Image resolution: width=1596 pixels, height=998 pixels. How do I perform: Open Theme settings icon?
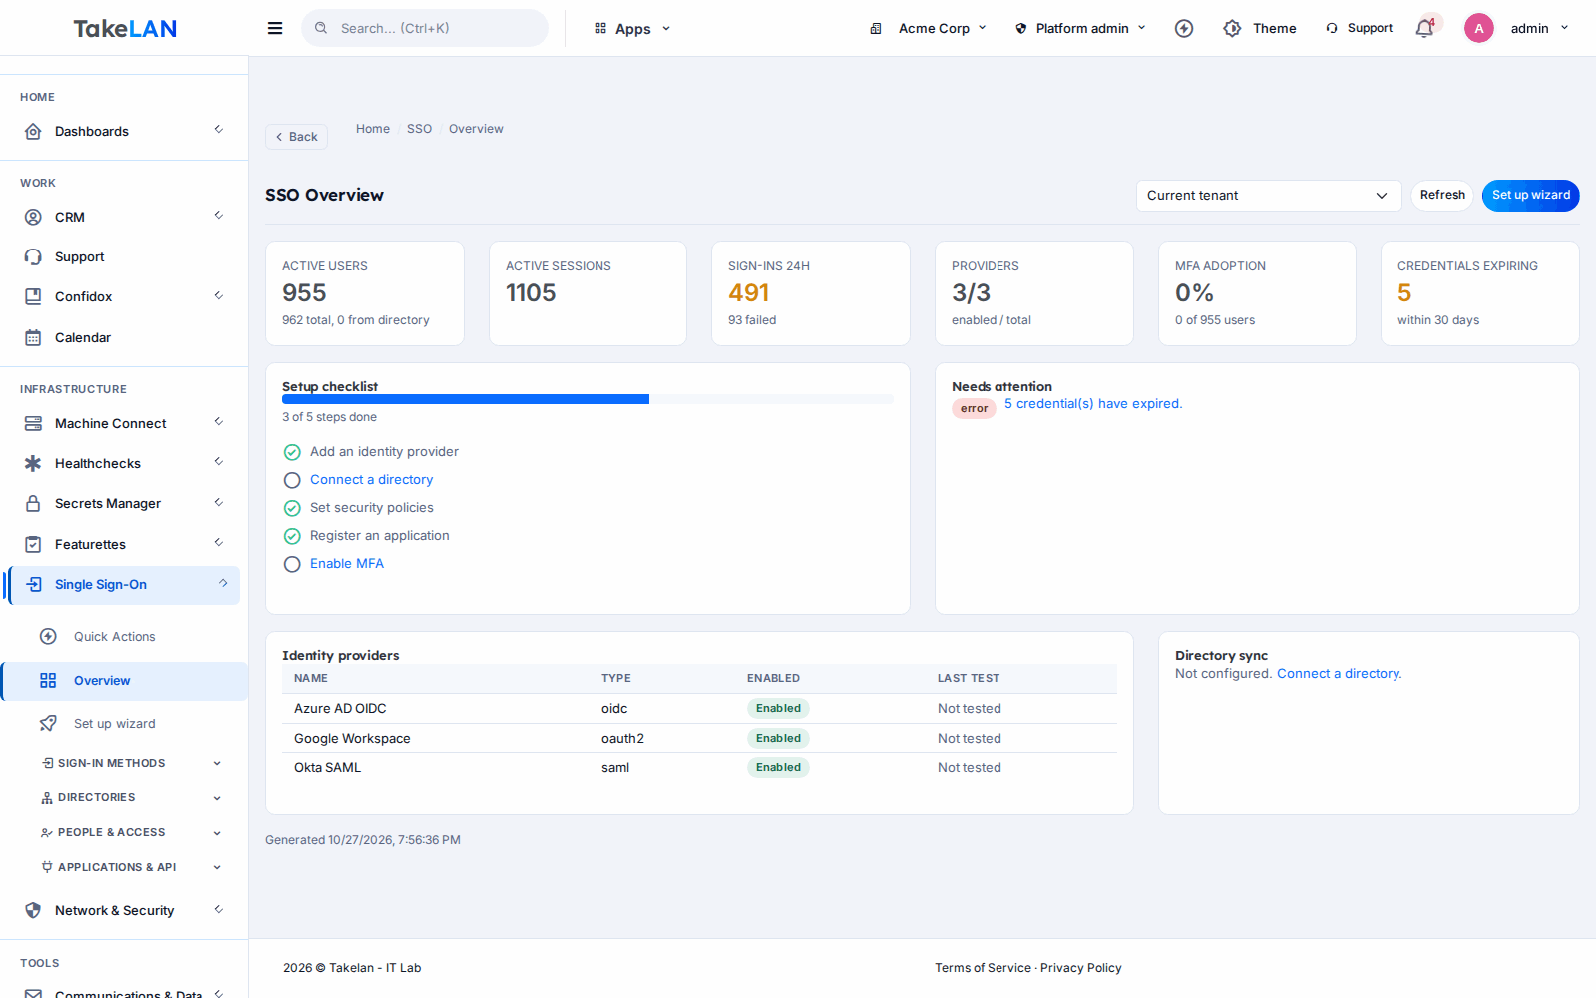(x=1232, y=28)
